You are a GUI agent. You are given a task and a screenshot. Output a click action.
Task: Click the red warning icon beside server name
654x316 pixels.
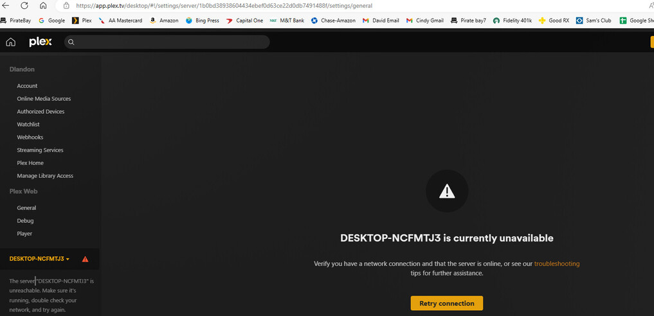pos(85,259)
